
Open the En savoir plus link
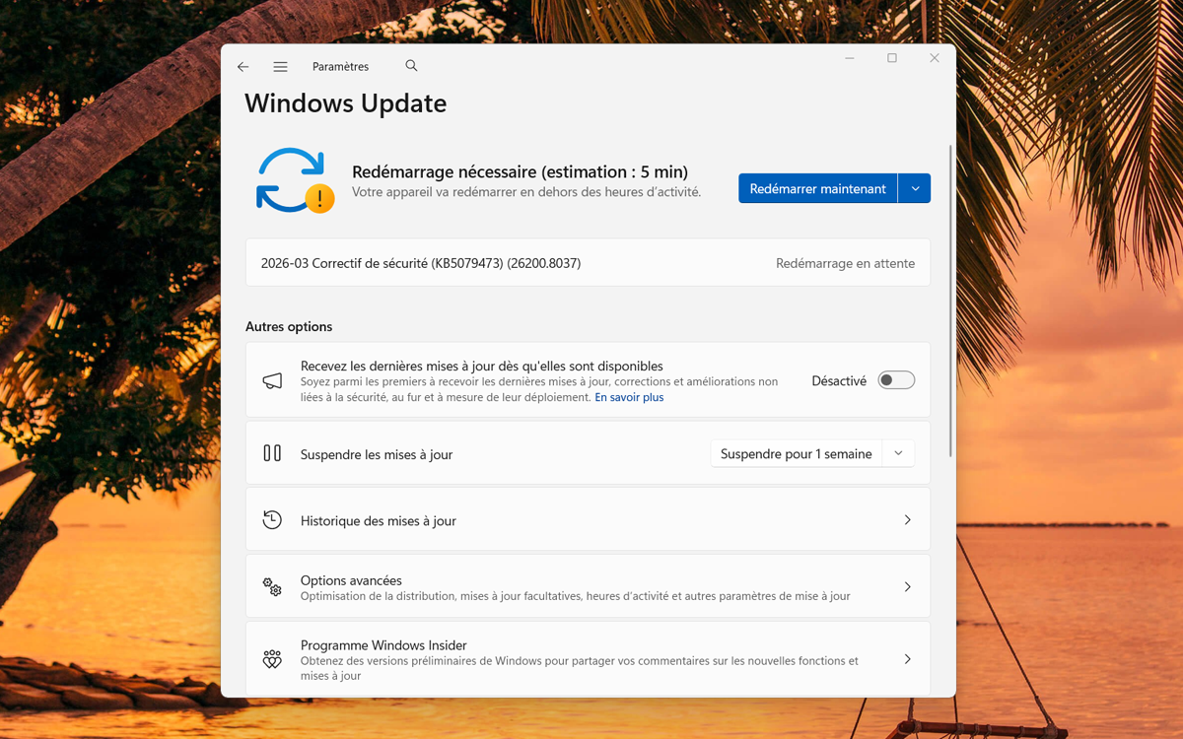click(x=628, y=396)
